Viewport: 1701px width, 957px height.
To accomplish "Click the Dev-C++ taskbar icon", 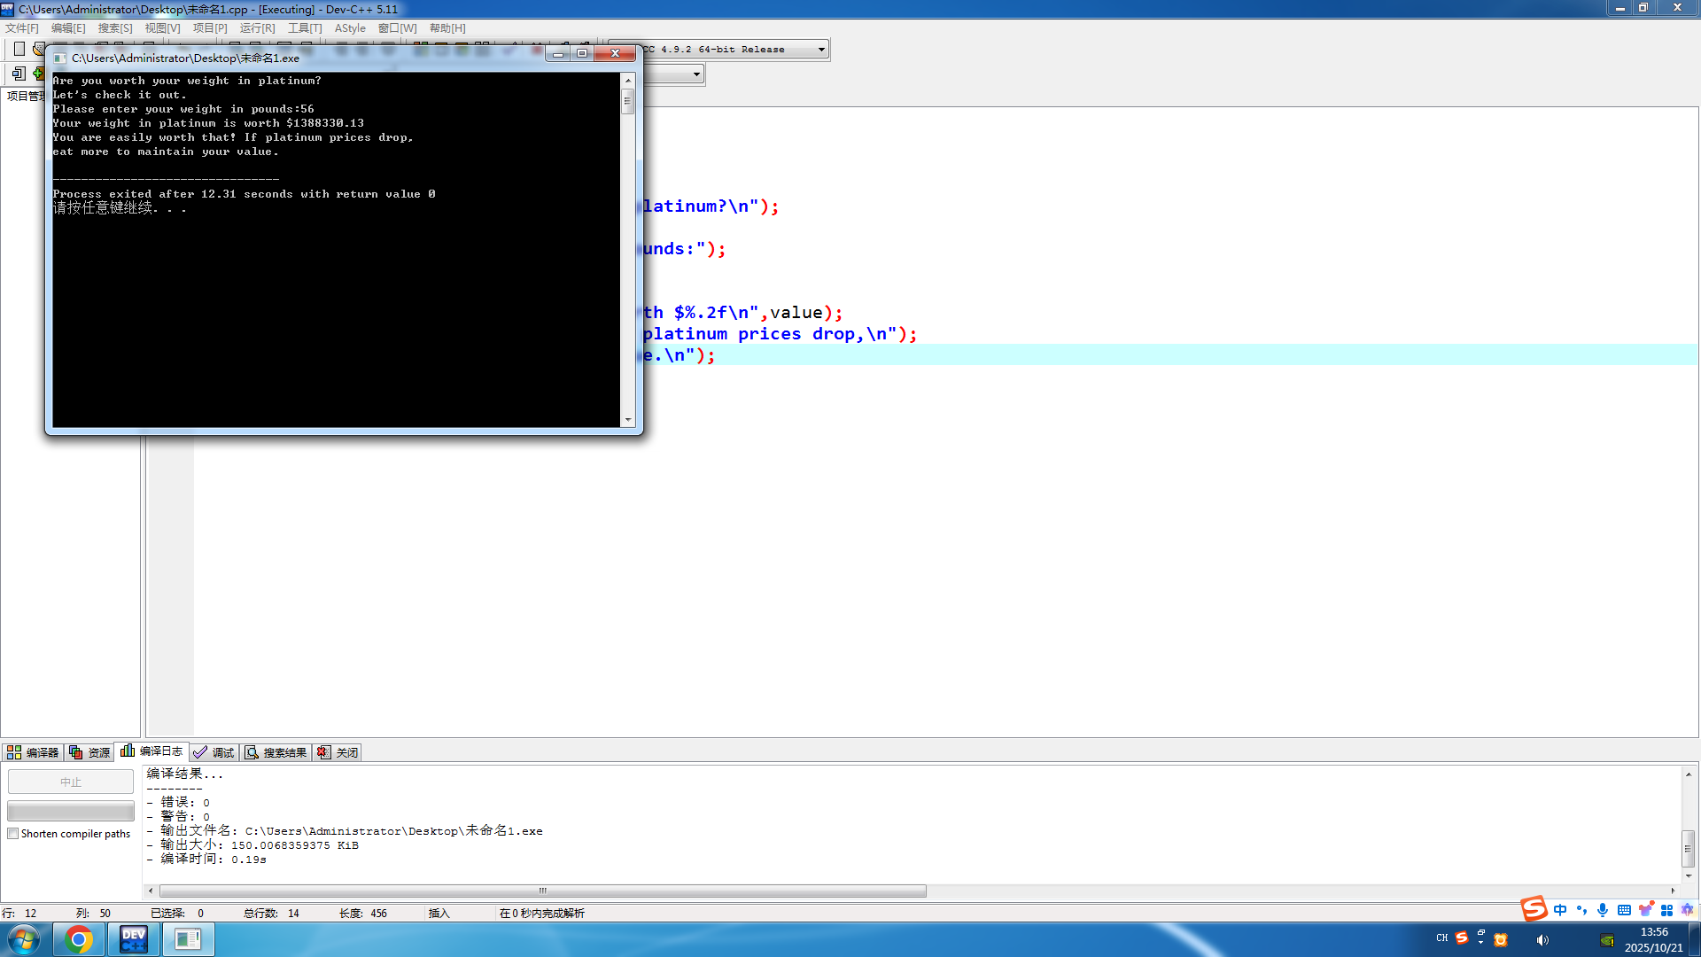I will (134, 939).
